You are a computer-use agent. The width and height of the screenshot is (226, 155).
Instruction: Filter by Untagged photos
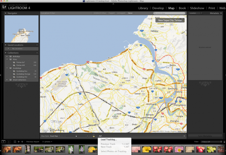[x=121, y=13]
